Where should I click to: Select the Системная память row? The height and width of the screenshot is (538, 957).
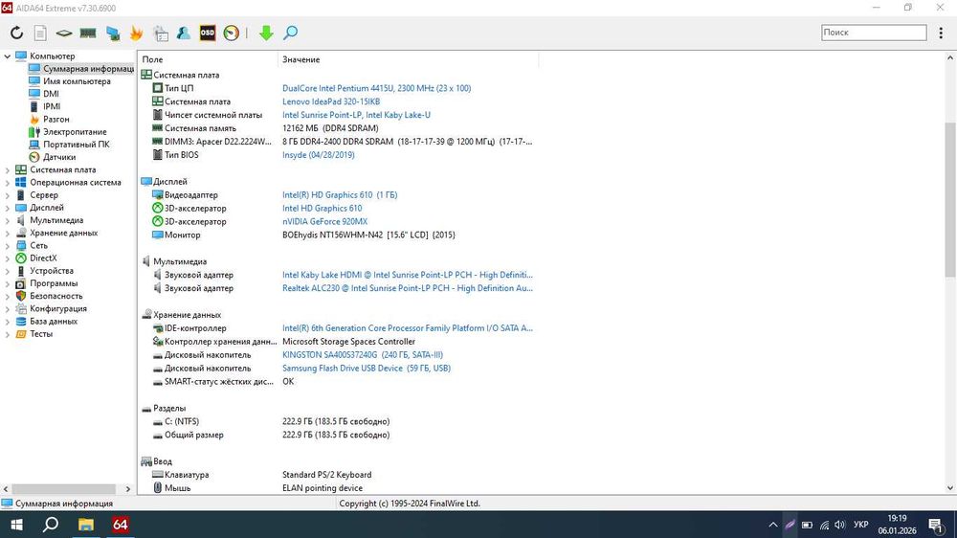coord(340,128)
